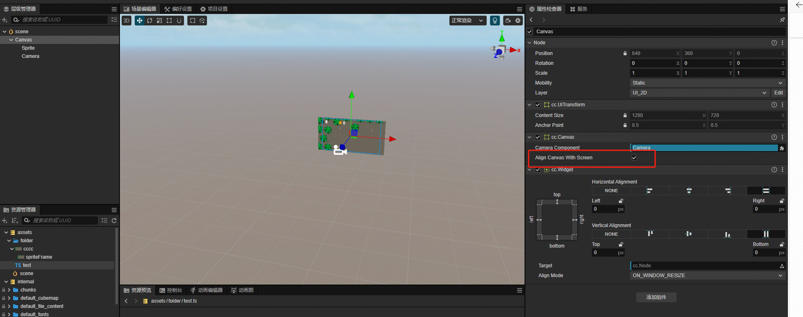
Task: Open the scene camera settings icon
Action: point(508,21)
